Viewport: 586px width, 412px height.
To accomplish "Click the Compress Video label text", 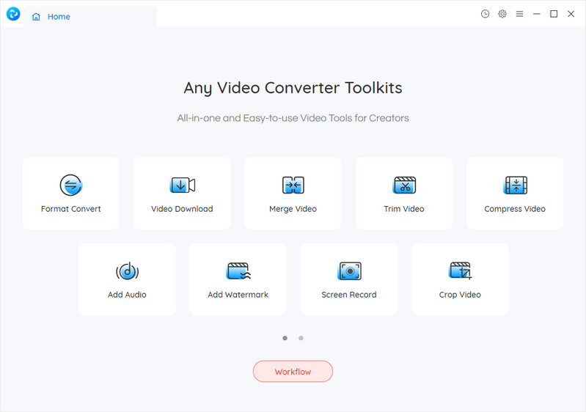I will pyautogui.click(x=515, y=209).
